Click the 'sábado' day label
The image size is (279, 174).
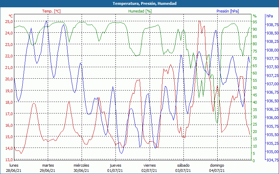coord(183,166)
